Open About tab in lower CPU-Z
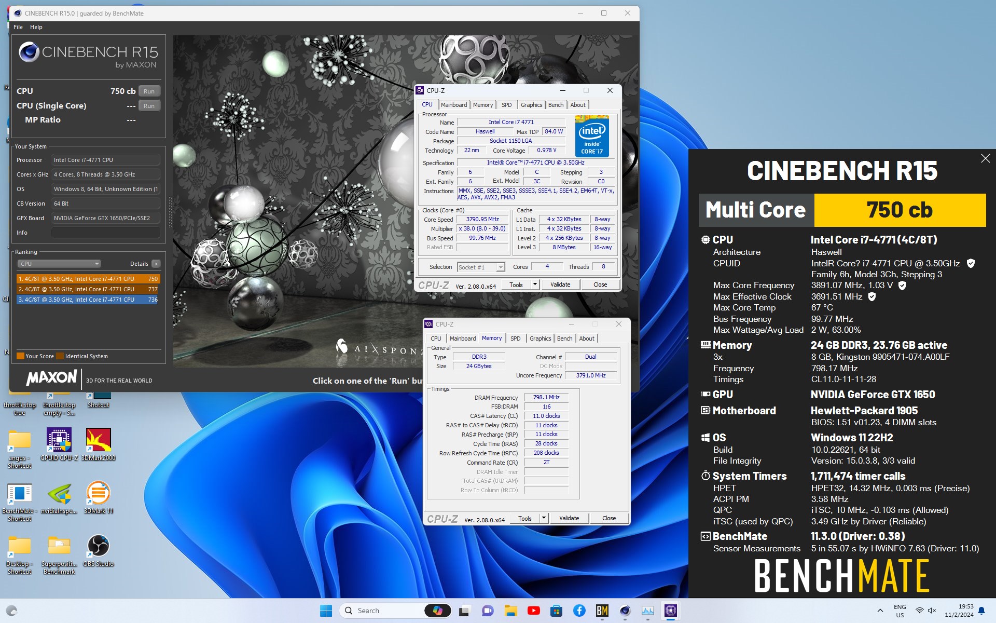 click(x=587, y=338)
